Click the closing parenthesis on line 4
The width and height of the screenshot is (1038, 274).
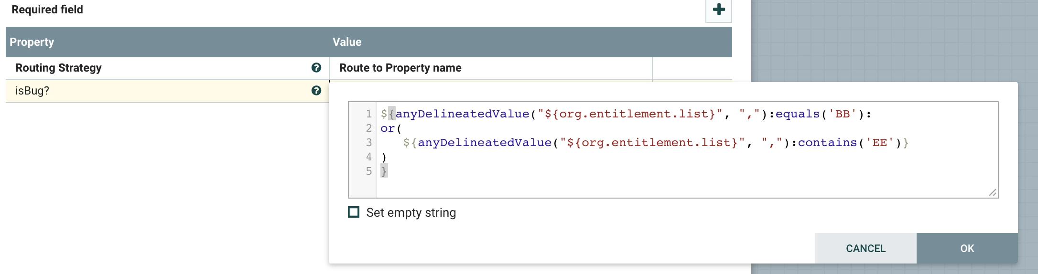pyautogui.click(x=384, y=157)
